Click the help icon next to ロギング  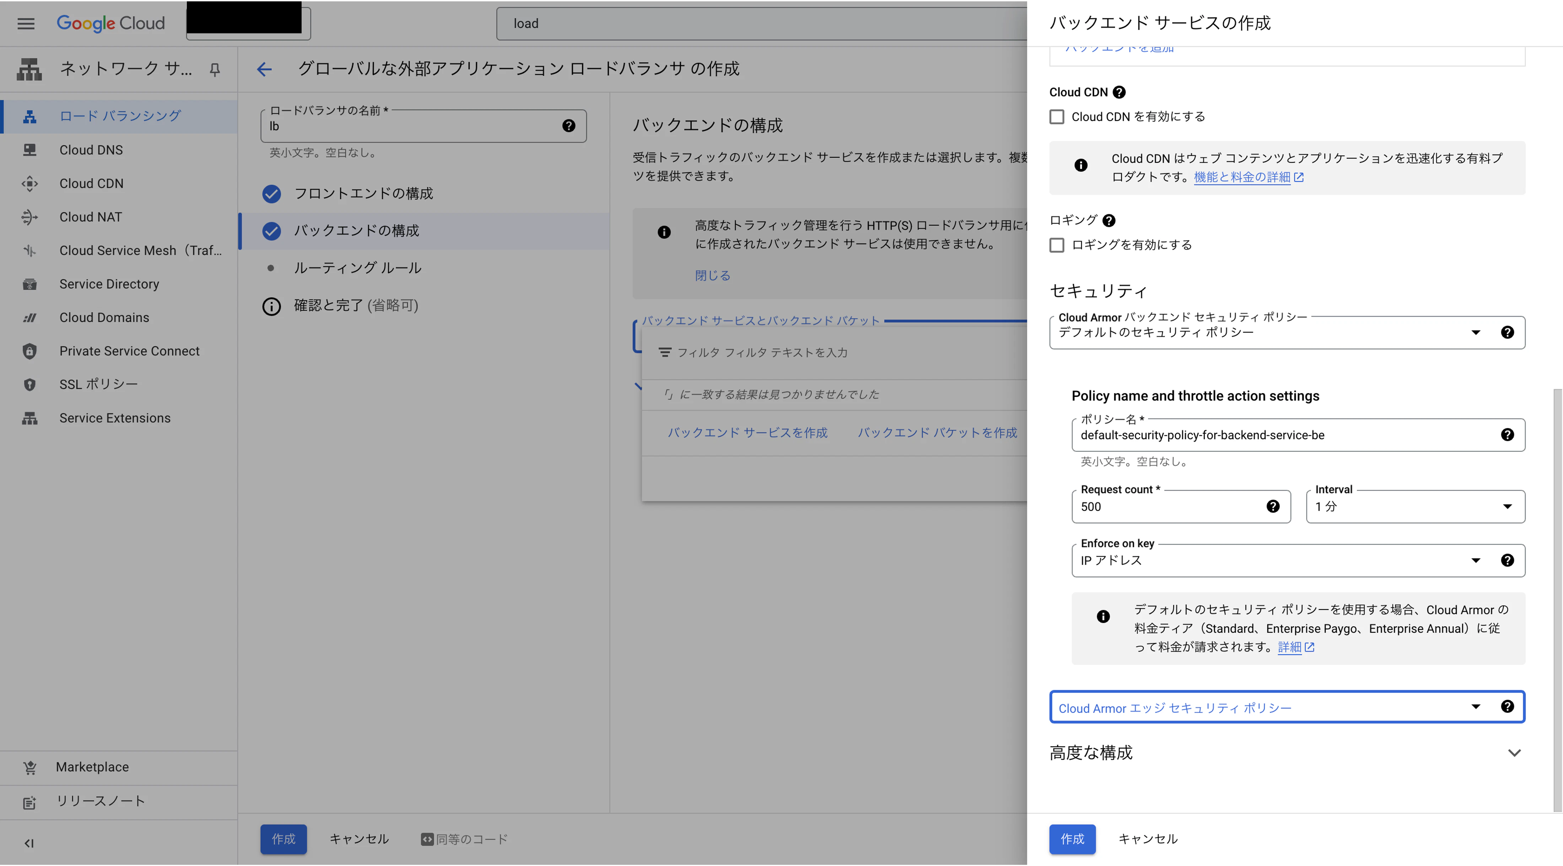pyautogui.click(x=1109, y=220)
